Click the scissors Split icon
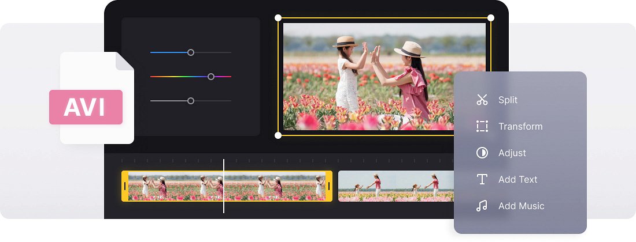 click(x=482, y=100)
